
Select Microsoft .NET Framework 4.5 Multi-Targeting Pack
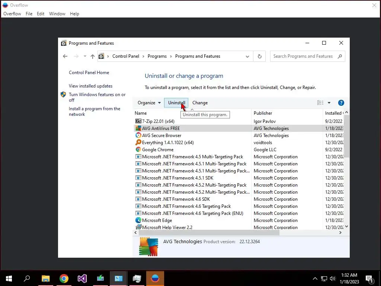[x=192, y=157]
